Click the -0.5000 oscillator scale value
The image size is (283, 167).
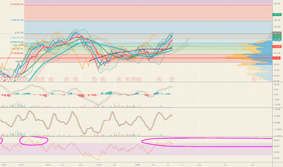(x=277, y=129)
